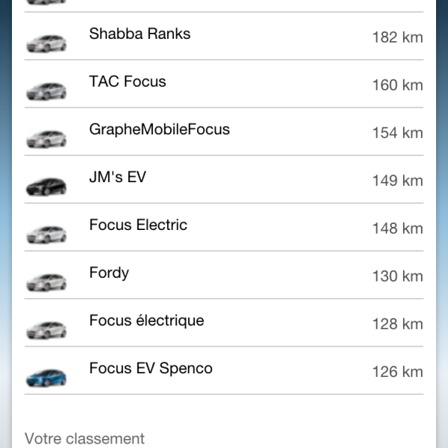Select the TAC Focus name label
The image size is (448, 448).
coord(128,81)
